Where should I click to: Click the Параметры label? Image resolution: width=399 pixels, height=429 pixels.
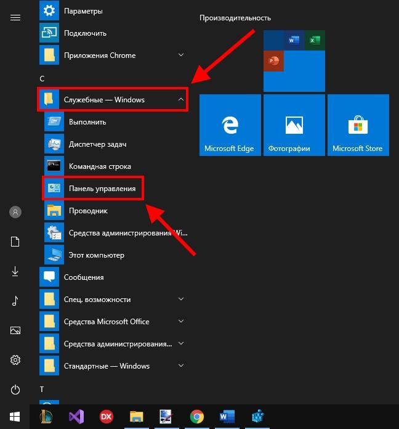tap(83, 11)
